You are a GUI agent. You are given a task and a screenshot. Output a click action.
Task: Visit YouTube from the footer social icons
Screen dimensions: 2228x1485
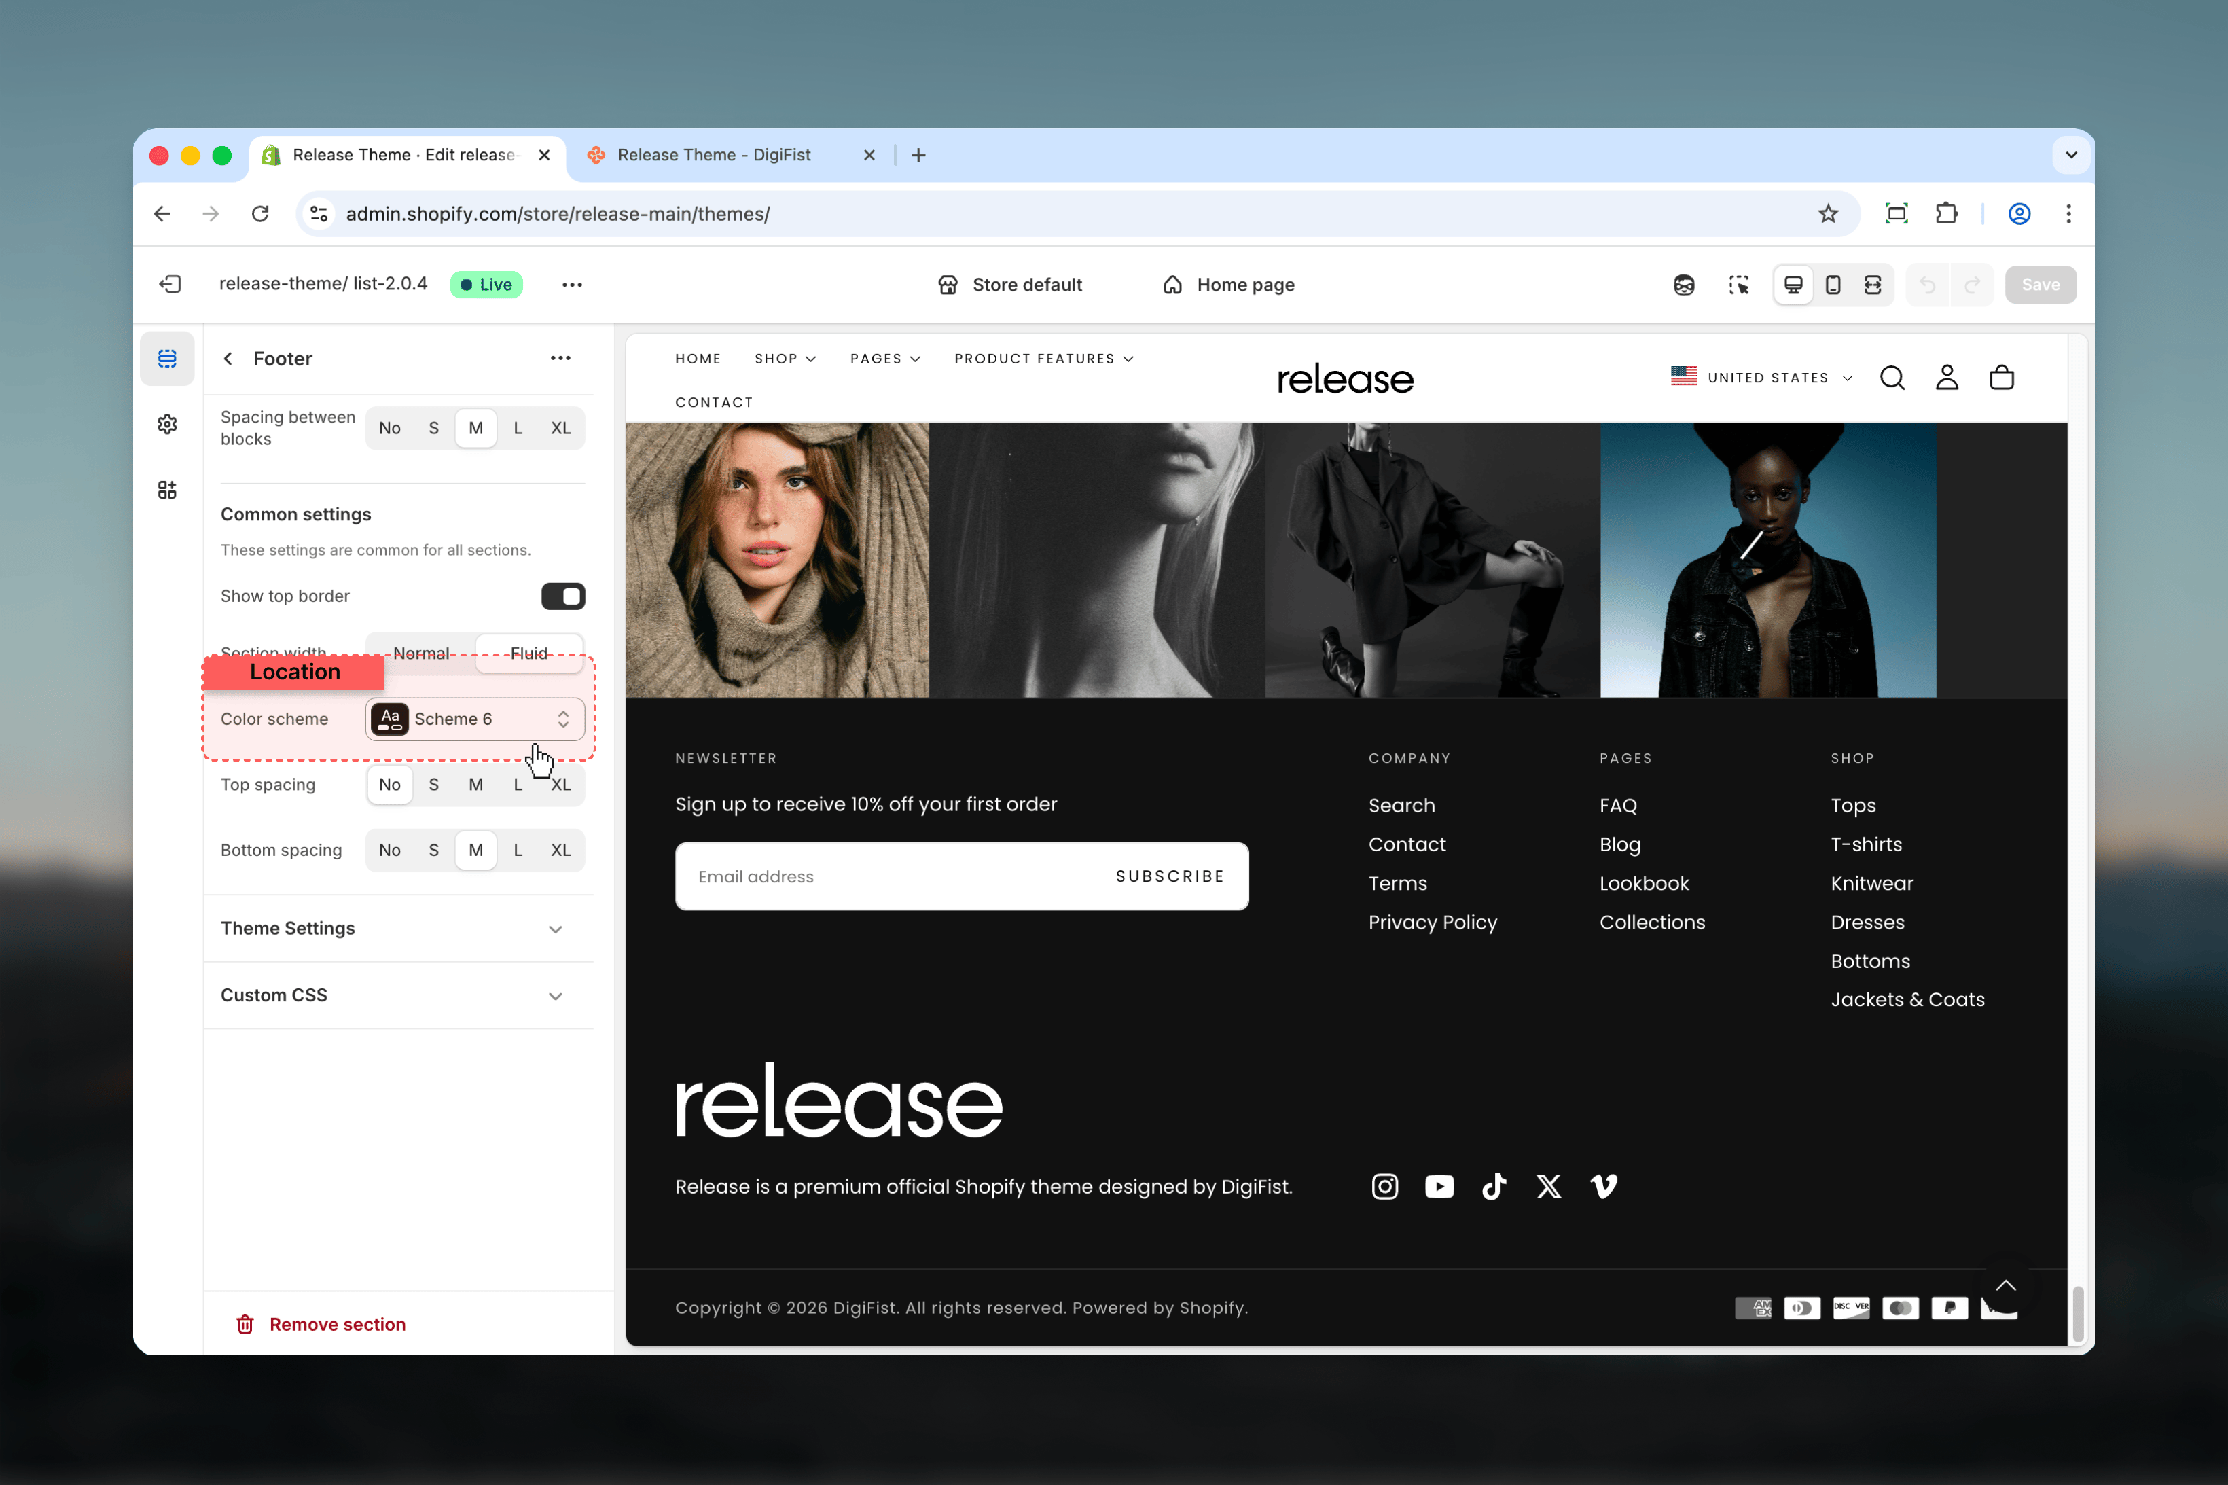point(1439,1185)
